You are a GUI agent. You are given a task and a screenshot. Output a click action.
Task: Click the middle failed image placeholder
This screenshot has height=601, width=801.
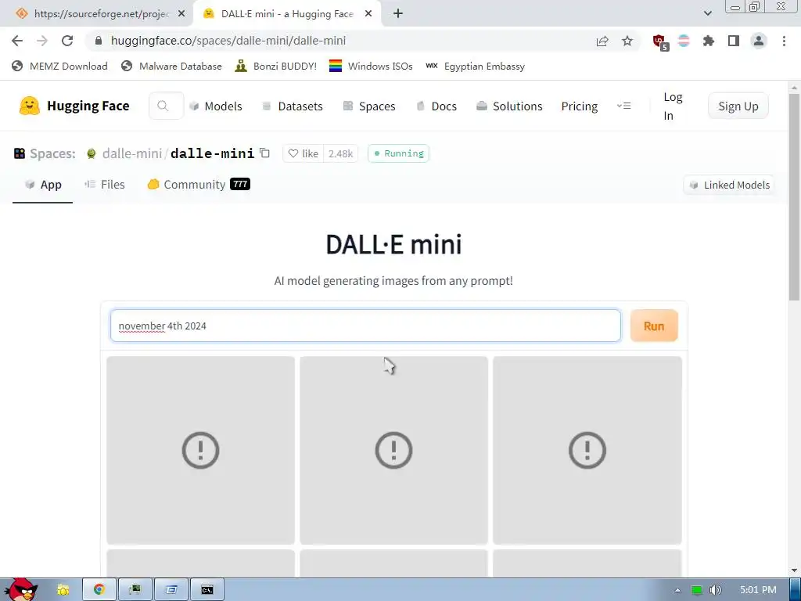(x=394, y=450)
